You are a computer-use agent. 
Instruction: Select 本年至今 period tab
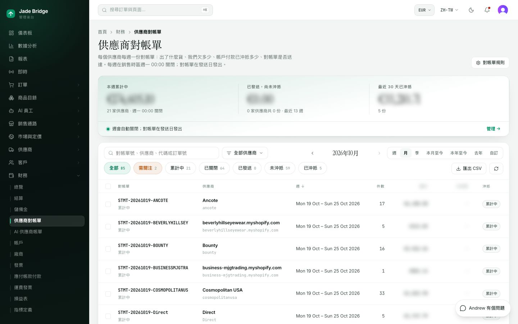point(459,153)
